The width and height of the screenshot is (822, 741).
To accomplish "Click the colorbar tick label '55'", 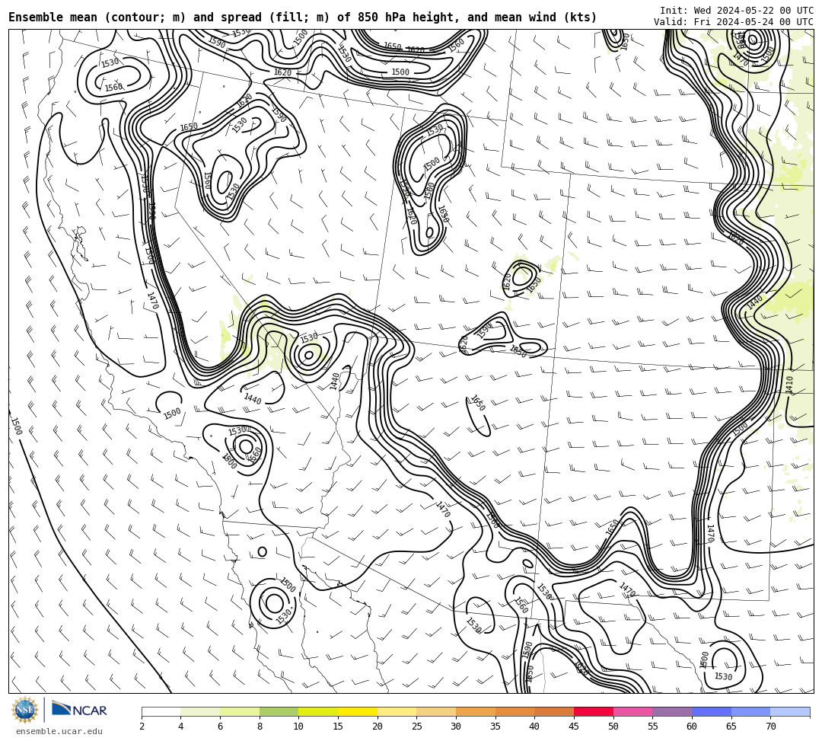I will (x=653, y=727).
